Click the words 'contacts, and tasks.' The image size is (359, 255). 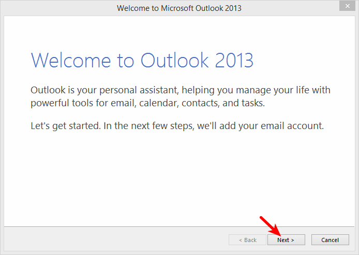tap(223, 103)
